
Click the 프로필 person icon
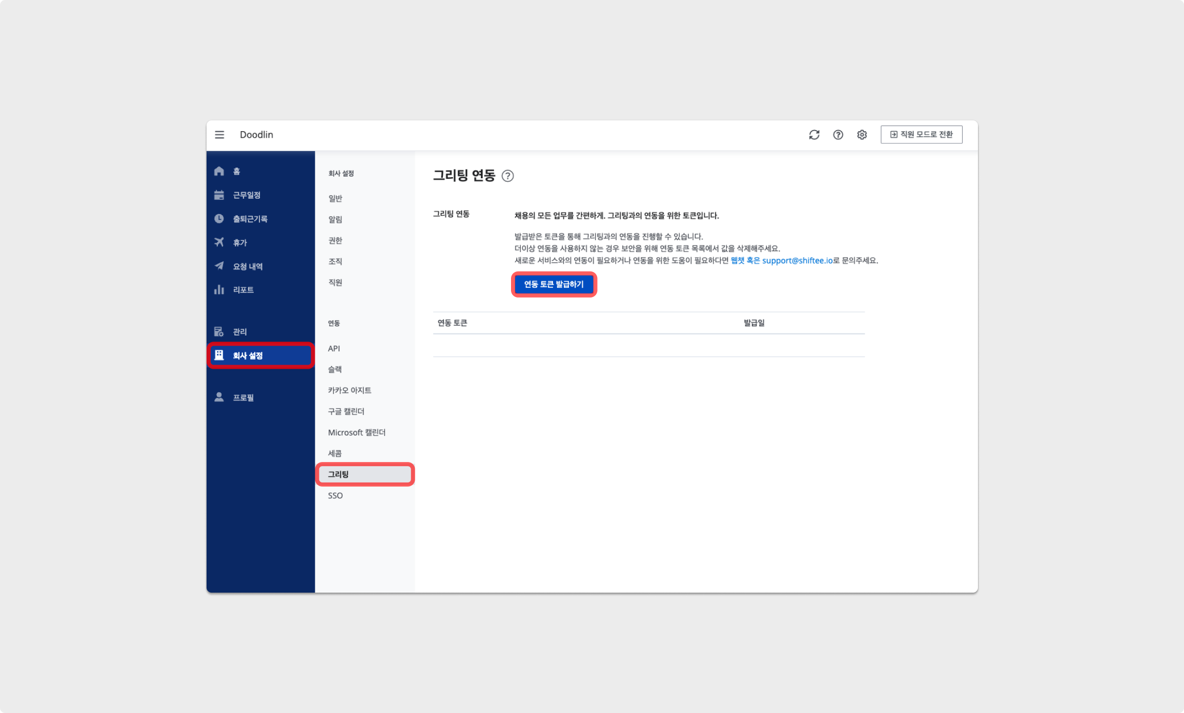point(219,397)
